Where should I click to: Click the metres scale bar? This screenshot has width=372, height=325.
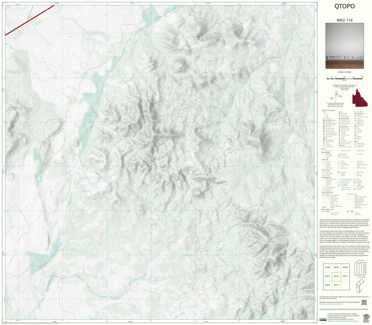(344, 77)
